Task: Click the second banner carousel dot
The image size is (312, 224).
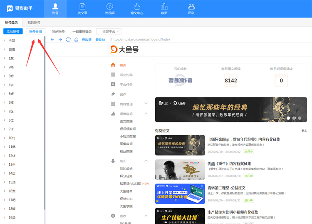Action: pos(294,118)
